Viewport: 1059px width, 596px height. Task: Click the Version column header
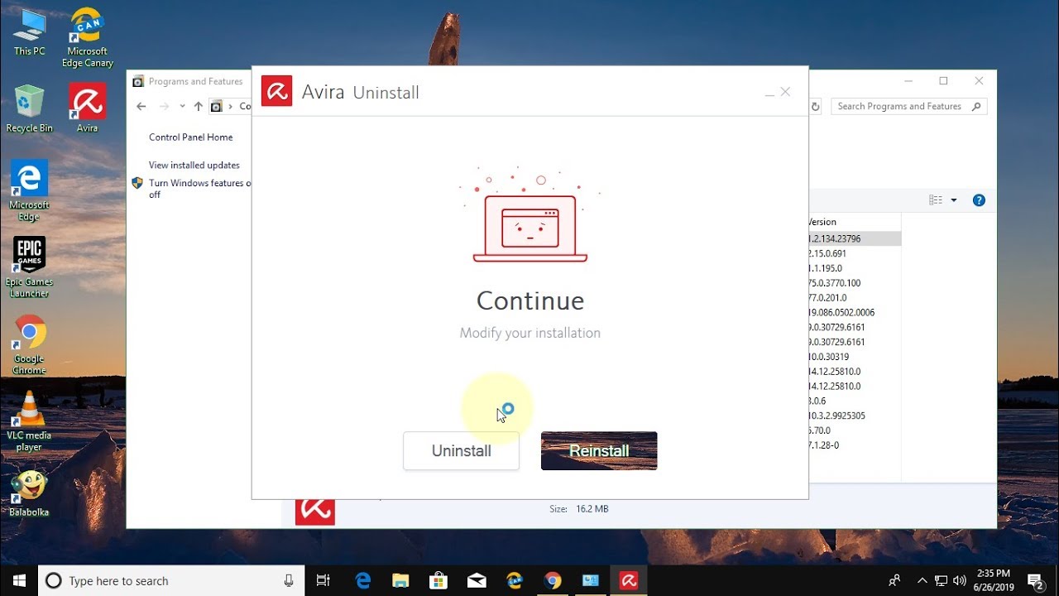click(855, 222)
